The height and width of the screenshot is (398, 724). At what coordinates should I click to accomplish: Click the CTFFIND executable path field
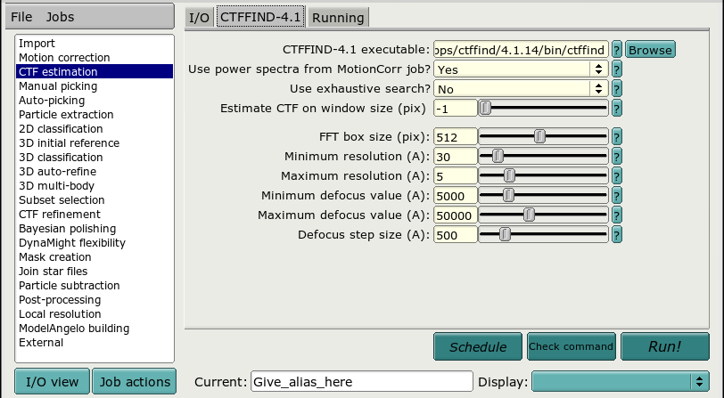tap(521, 49)
